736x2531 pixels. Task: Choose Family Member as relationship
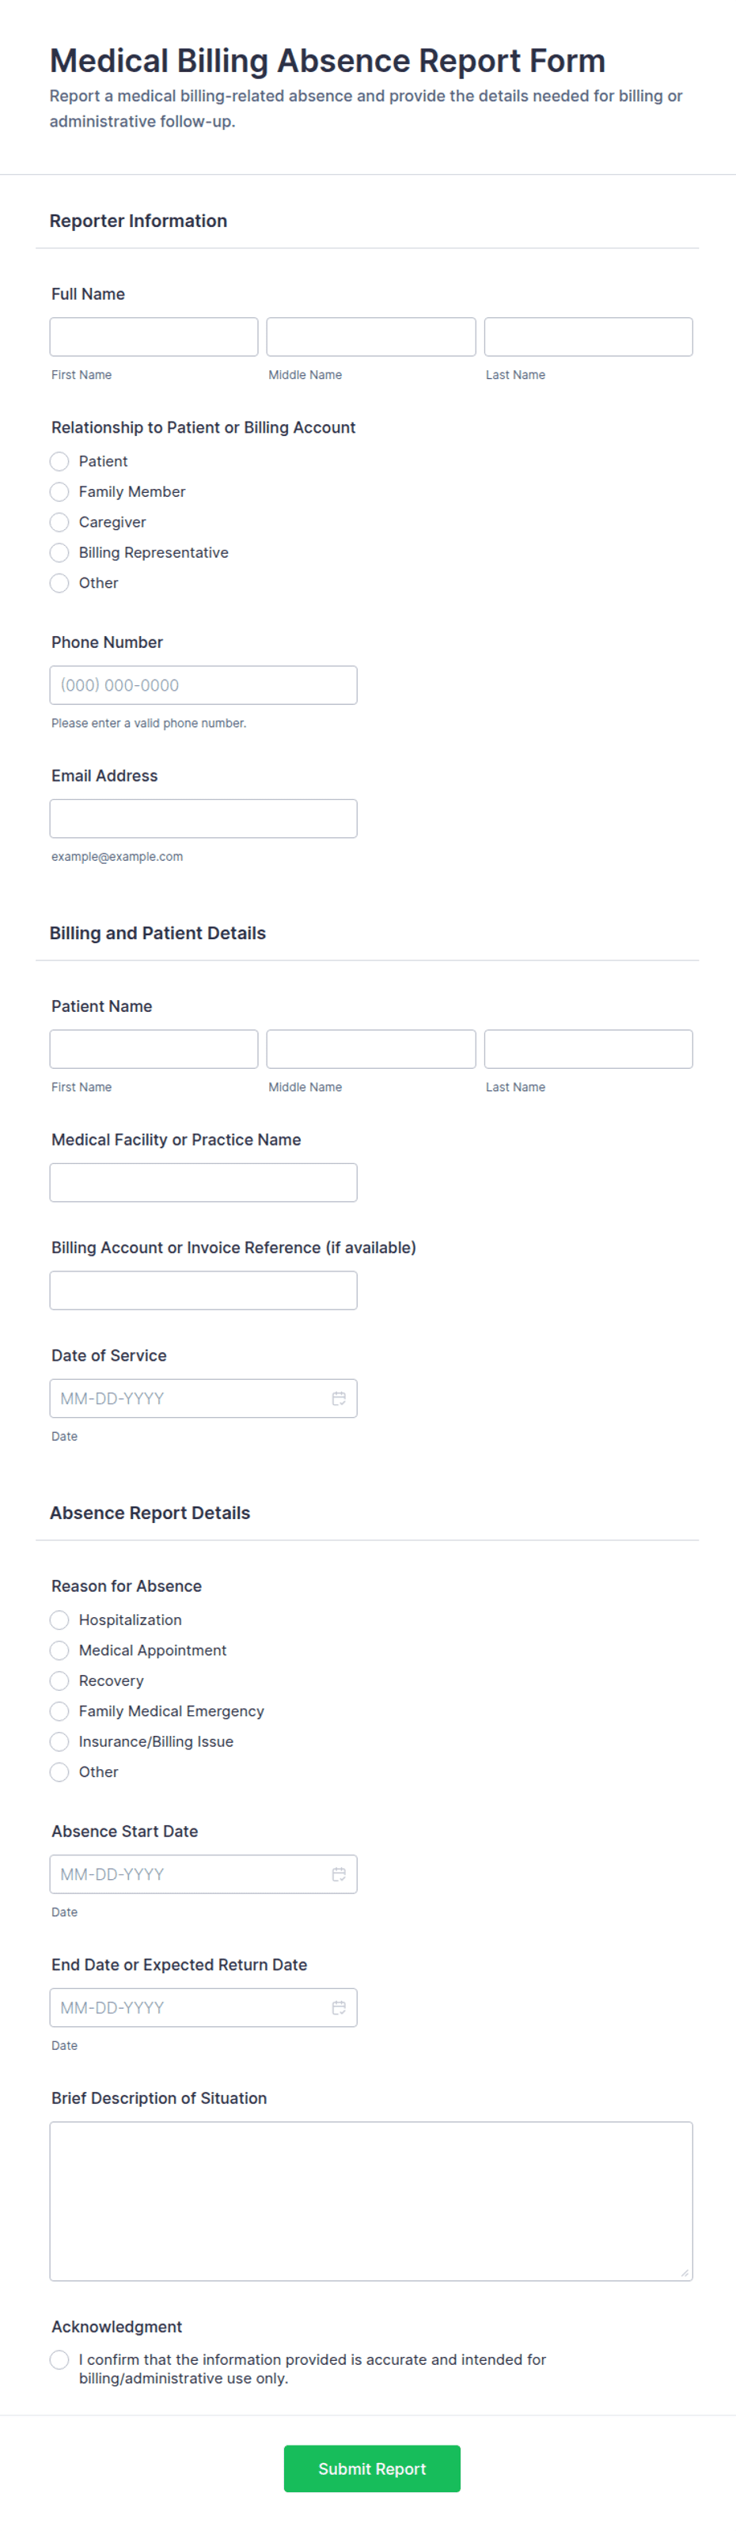(x=60, y=492)
